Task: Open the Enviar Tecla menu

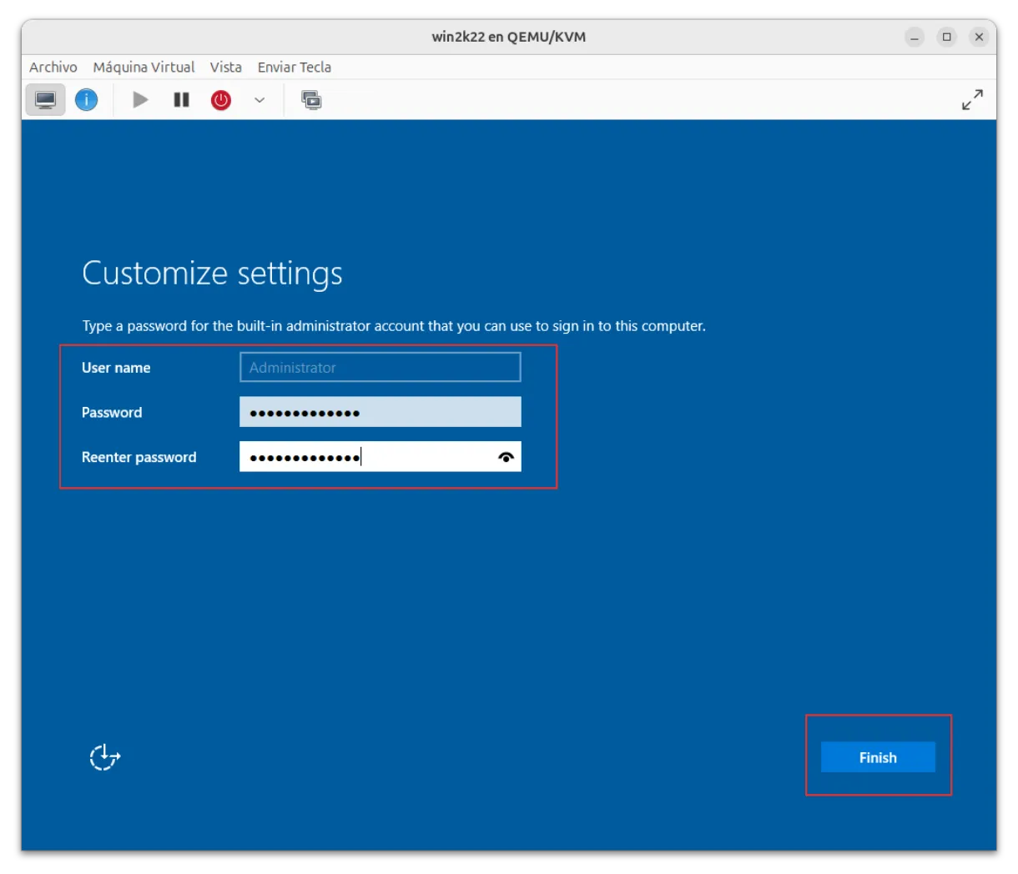Action: pos(294,68)
